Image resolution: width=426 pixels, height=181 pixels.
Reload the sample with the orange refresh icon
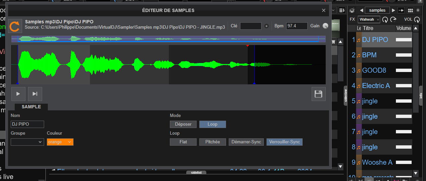pos(15,26)
